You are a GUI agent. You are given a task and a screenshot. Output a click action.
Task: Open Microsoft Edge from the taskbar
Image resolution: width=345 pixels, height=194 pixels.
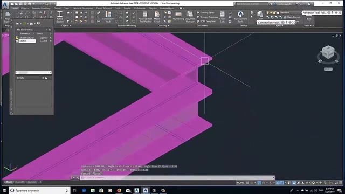[84, 190]
